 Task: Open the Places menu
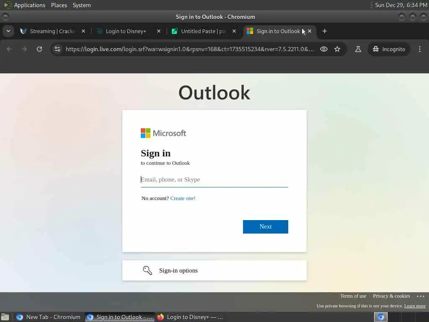(59, 5)
